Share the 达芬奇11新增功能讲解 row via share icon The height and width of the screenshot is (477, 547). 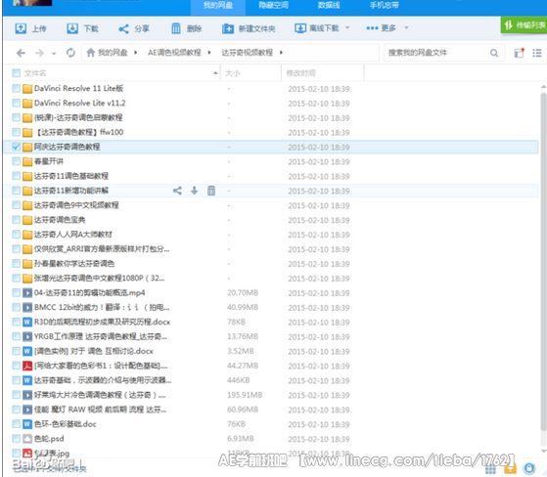[177, 191]
